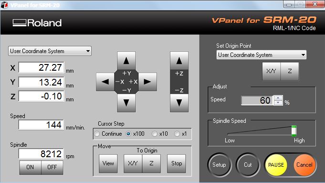Minimize the VPanel window
Screen dimensions: 325x183
[289, 4]
